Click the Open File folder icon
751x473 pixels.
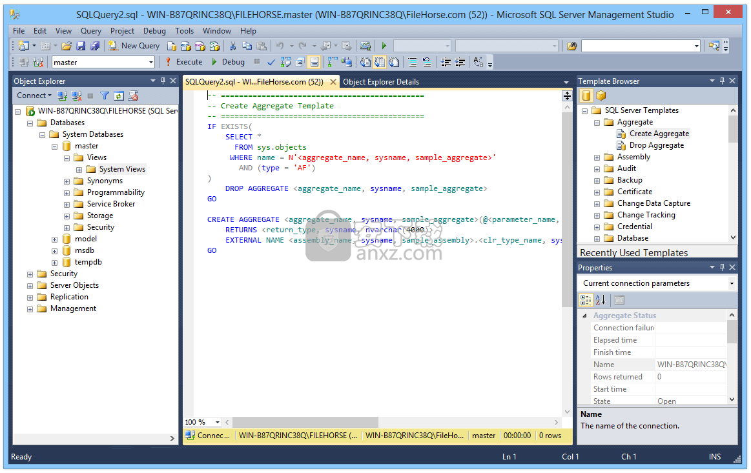click(x=67, y=46)
